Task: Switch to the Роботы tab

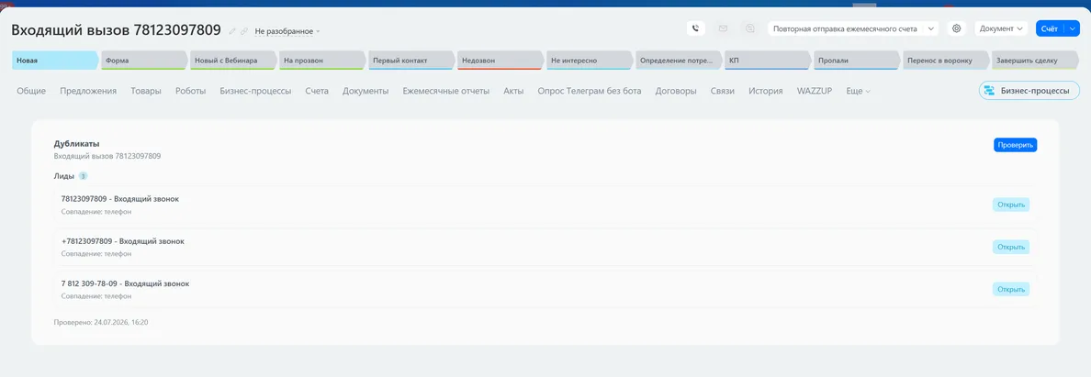Action: pos(191,91)
